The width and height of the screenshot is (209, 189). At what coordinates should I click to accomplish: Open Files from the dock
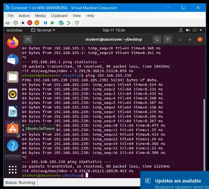13,77
